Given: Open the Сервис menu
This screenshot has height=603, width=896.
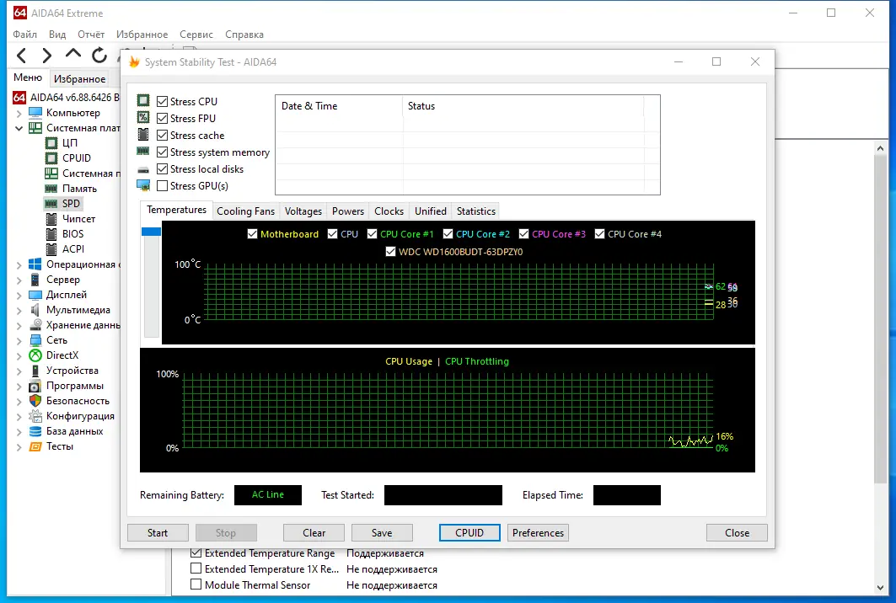Looking at the screenshot, I should coord(196,35).
